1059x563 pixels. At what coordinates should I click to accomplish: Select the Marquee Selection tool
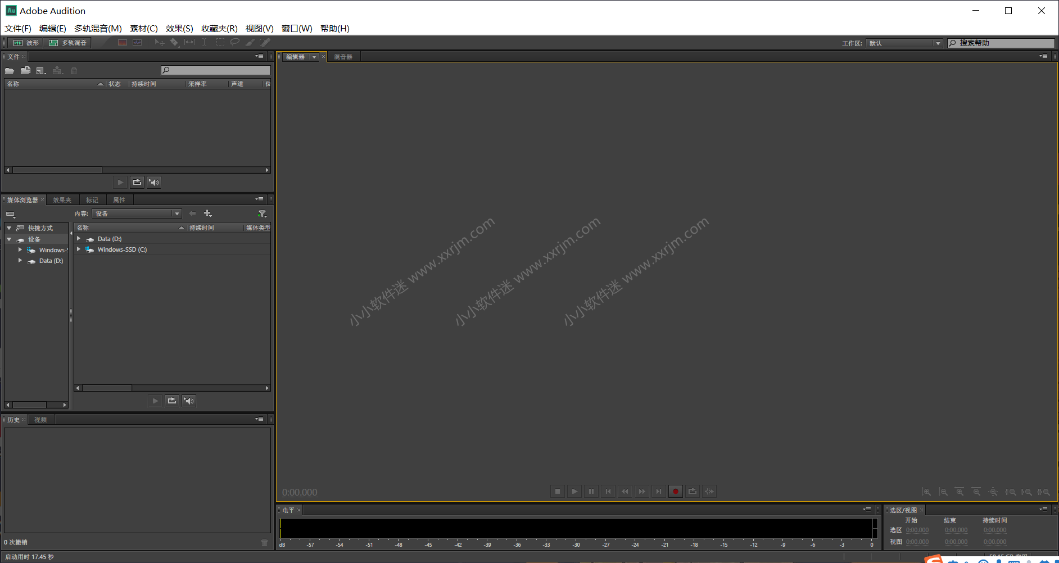(220, 43)
